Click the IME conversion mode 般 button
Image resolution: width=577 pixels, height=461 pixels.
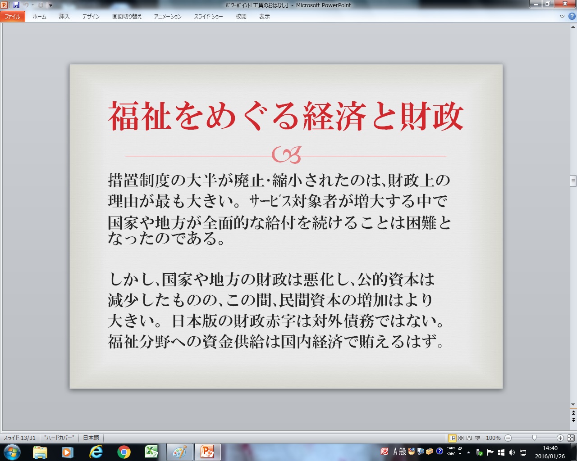pyautogui.click(x=403, y=452)
